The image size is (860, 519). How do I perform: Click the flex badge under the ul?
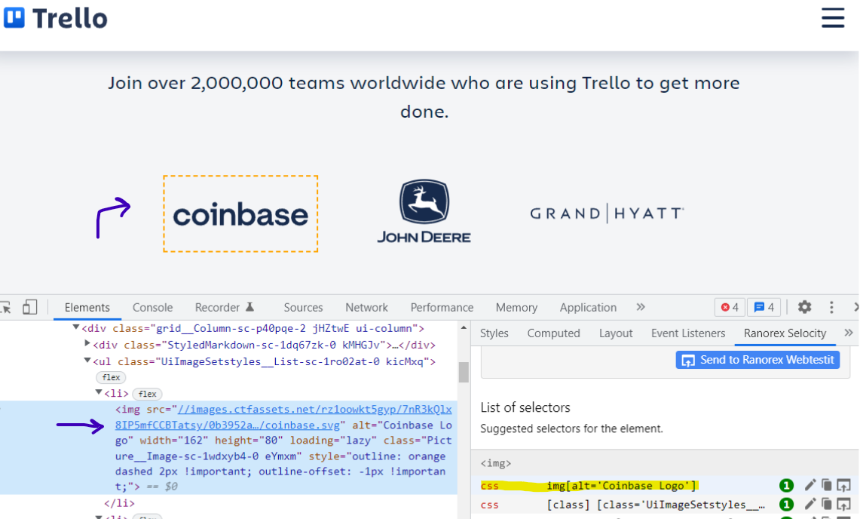(111, 377)
